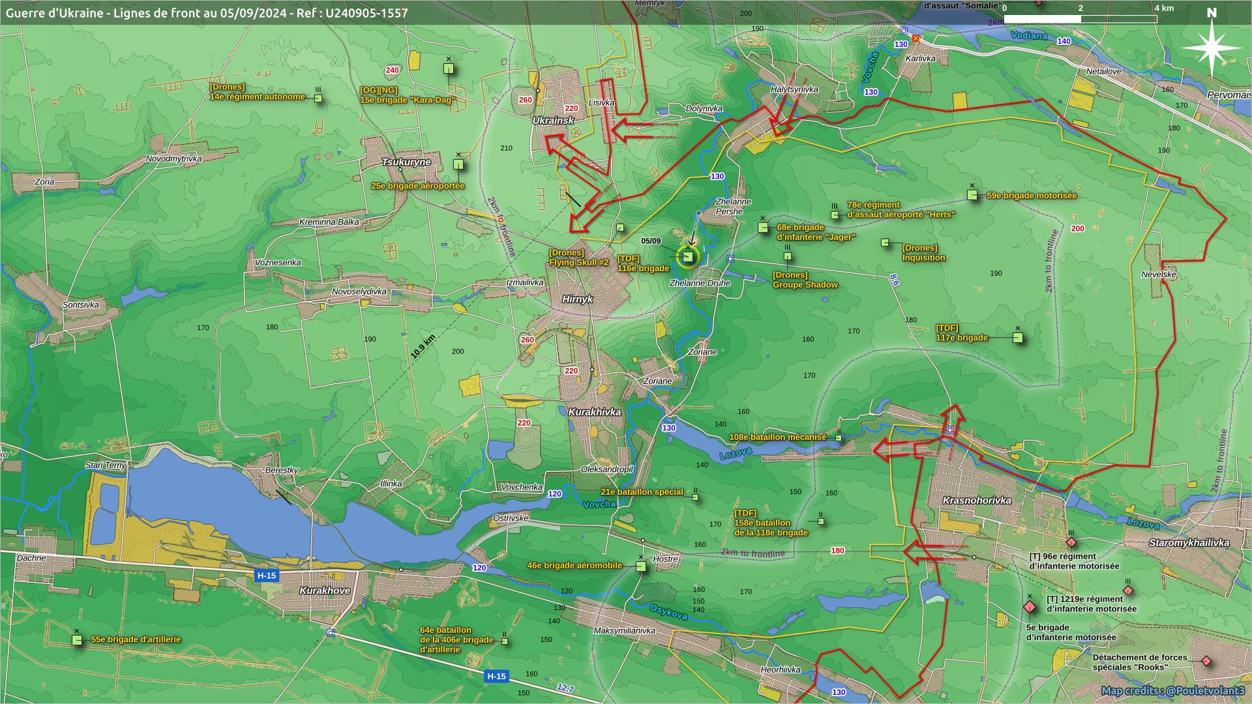Click the 4 km scale bar
This screenshot has height=704, width=1252.
[x=1081, y=19]
